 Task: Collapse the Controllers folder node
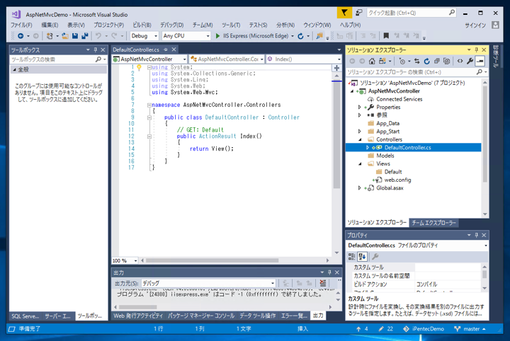click(360, 139)
